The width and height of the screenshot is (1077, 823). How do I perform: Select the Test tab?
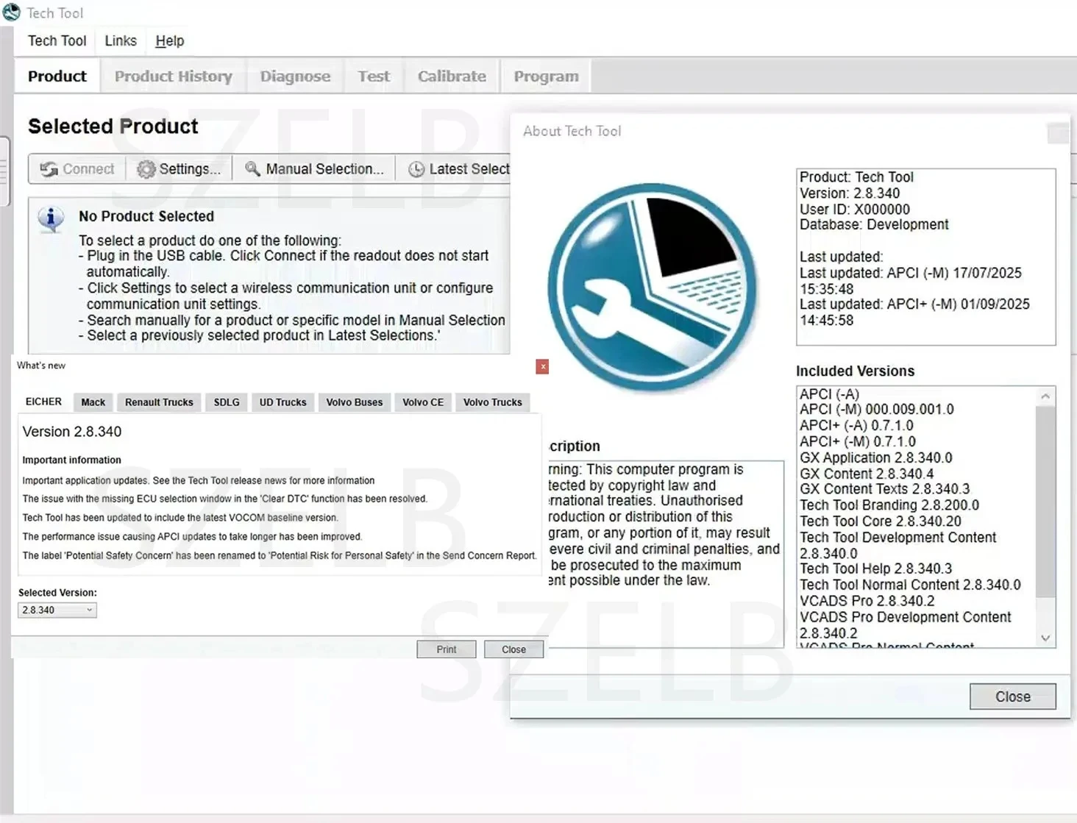point(374,76)
